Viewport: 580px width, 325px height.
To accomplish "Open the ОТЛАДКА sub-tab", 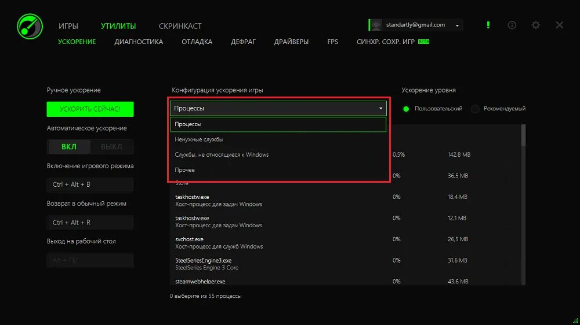I will pos(197,42).
